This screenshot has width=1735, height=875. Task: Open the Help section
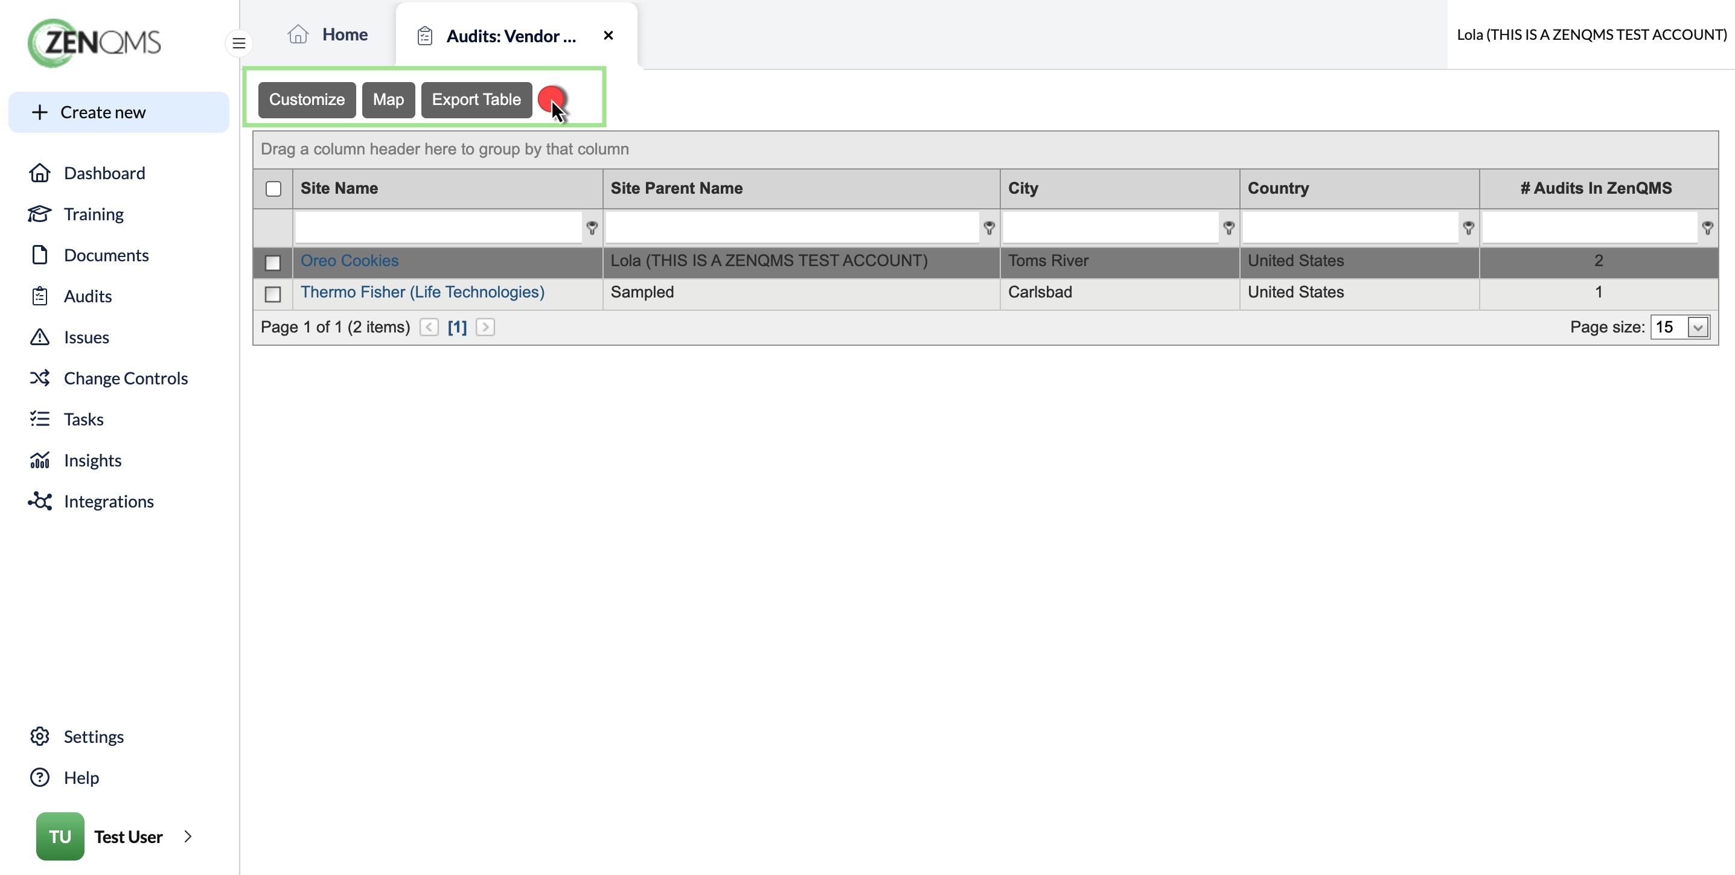(81, 777)
